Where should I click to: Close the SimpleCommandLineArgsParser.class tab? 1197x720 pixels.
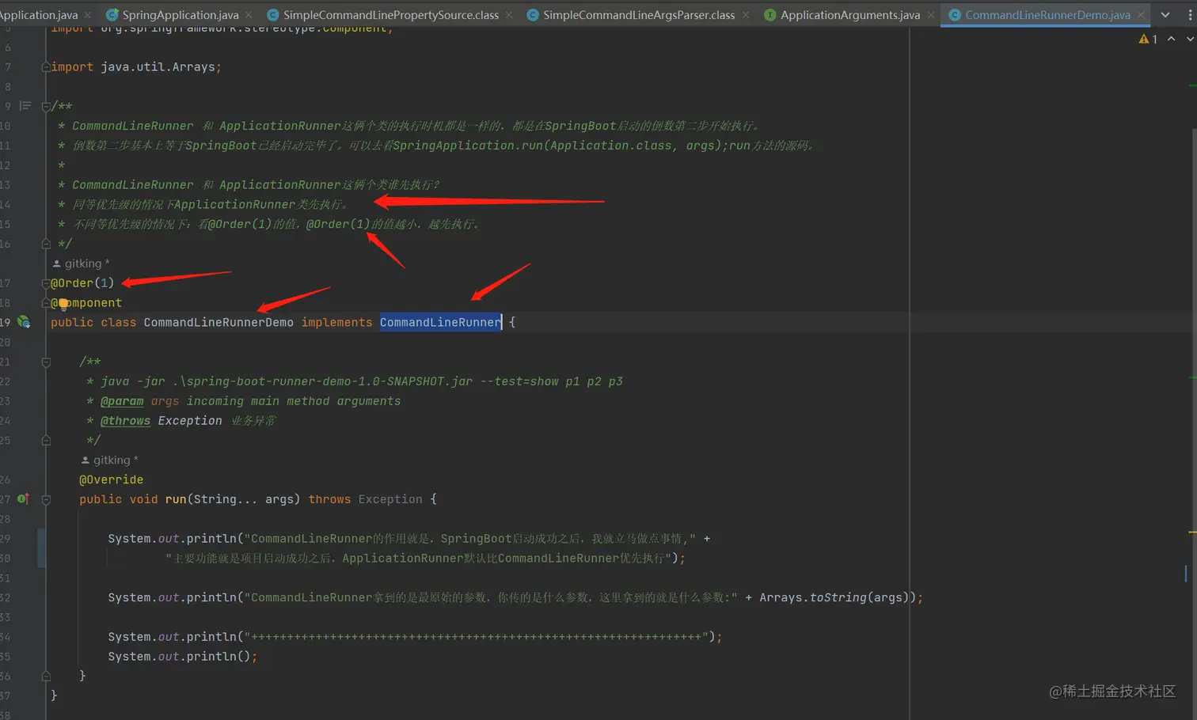coord(745,14)
